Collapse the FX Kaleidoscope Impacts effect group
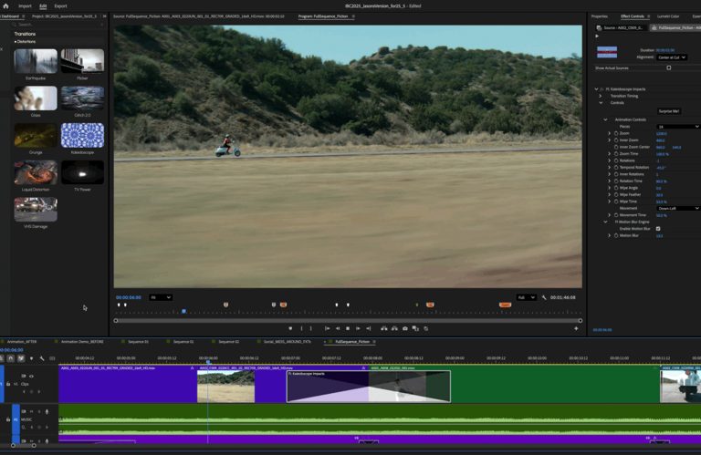701x455 pixels. (596, 89)
